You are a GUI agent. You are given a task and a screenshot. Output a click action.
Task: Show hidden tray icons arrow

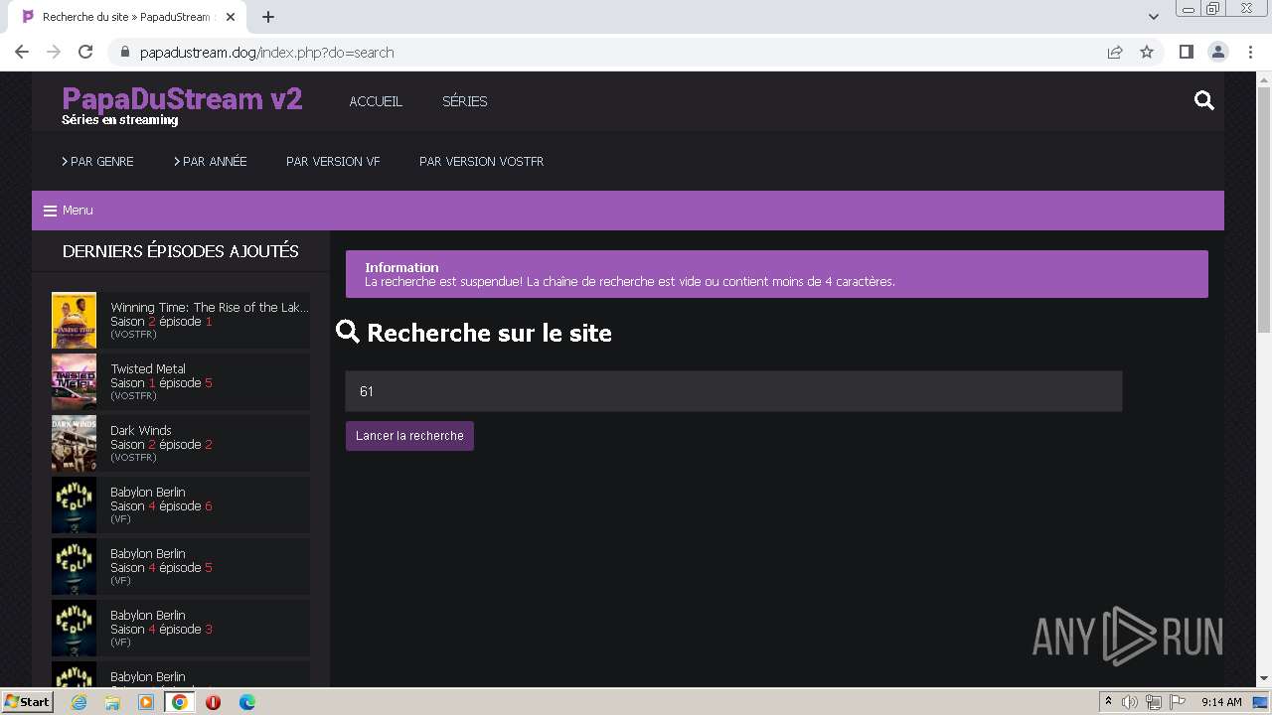pyautogui.click(x=1108, y=702)
